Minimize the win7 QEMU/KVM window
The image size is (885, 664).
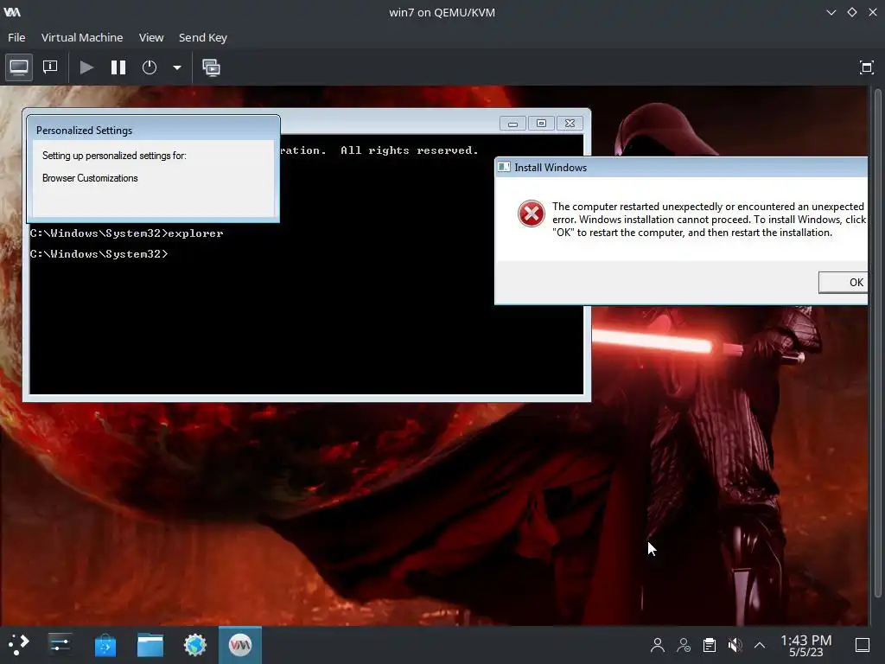pyautogui.click(x=831, y=12)
